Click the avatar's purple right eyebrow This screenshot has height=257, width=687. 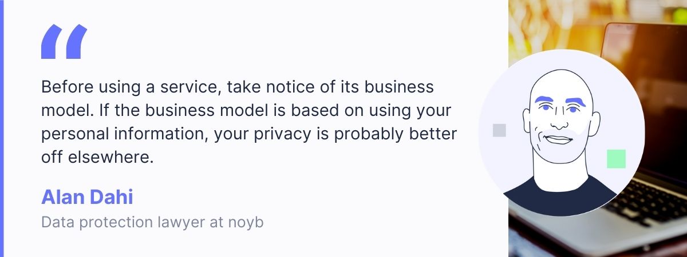(576, 101)
